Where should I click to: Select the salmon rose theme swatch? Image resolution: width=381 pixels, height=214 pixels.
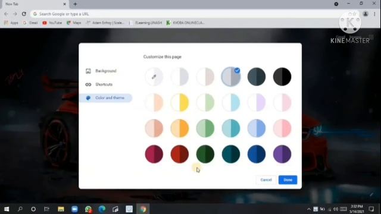(x=154, y=128)
